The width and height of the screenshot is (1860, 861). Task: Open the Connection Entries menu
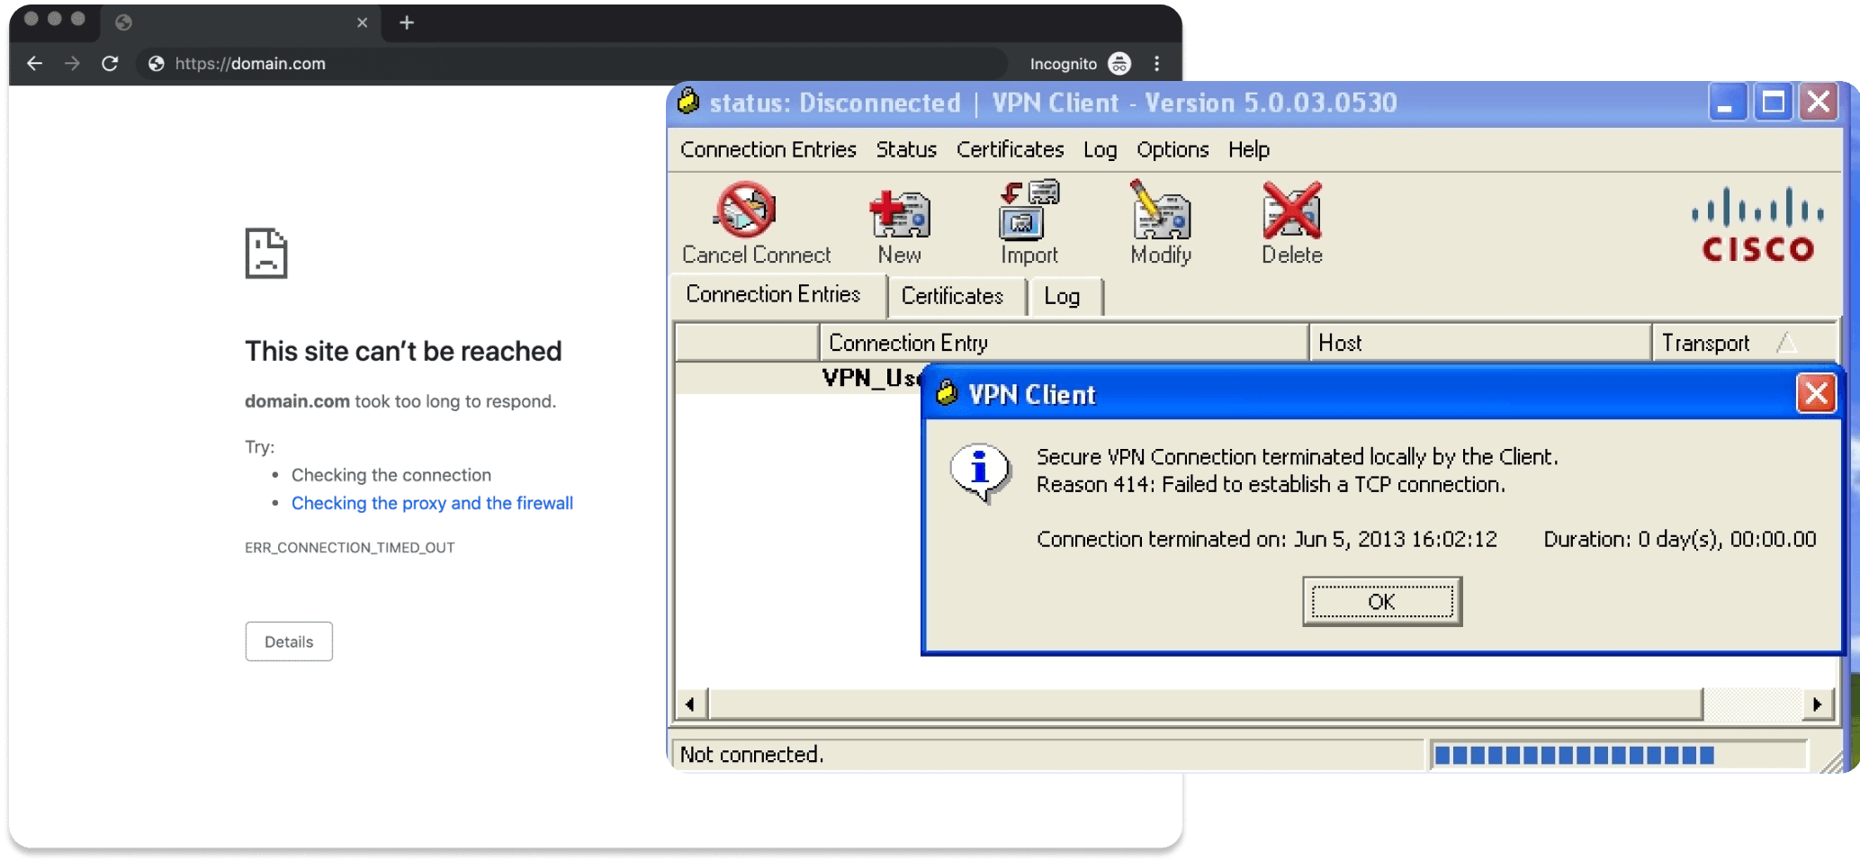coord(768,149)
